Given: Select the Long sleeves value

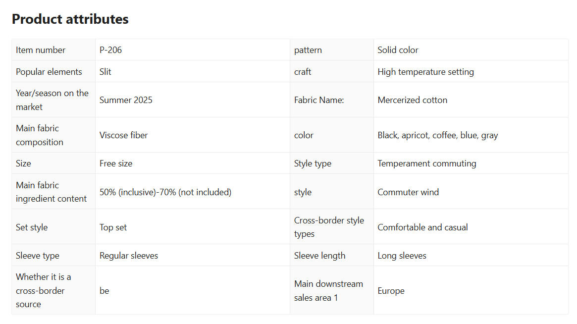Looking at the screenshot, I should click(402, 256).
